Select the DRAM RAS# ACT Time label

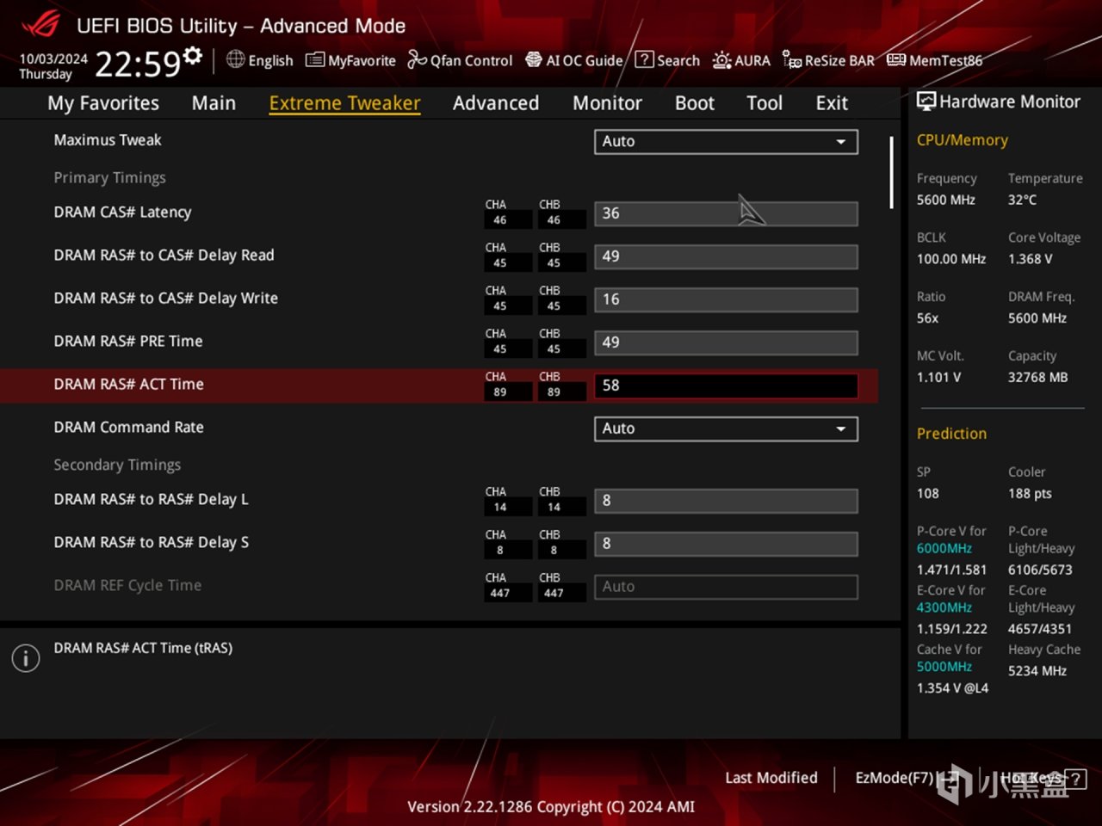click(128, 385)
